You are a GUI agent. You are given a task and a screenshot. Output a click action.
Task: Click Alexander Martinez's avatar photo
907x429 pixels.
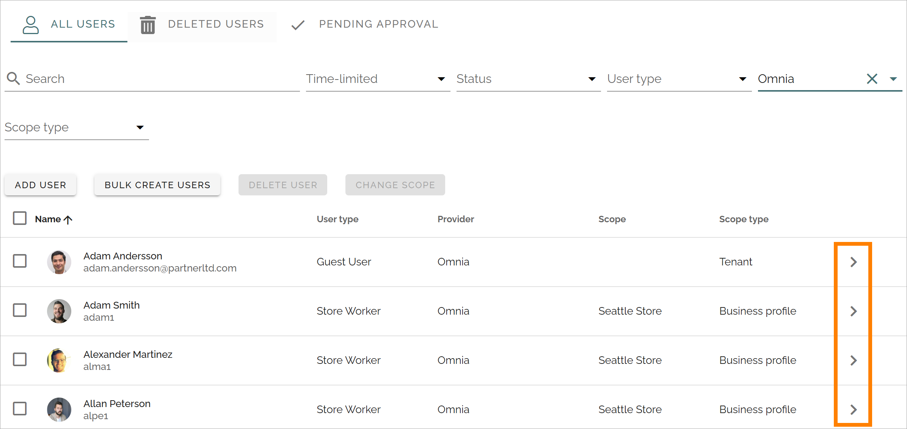click(59, 360)
